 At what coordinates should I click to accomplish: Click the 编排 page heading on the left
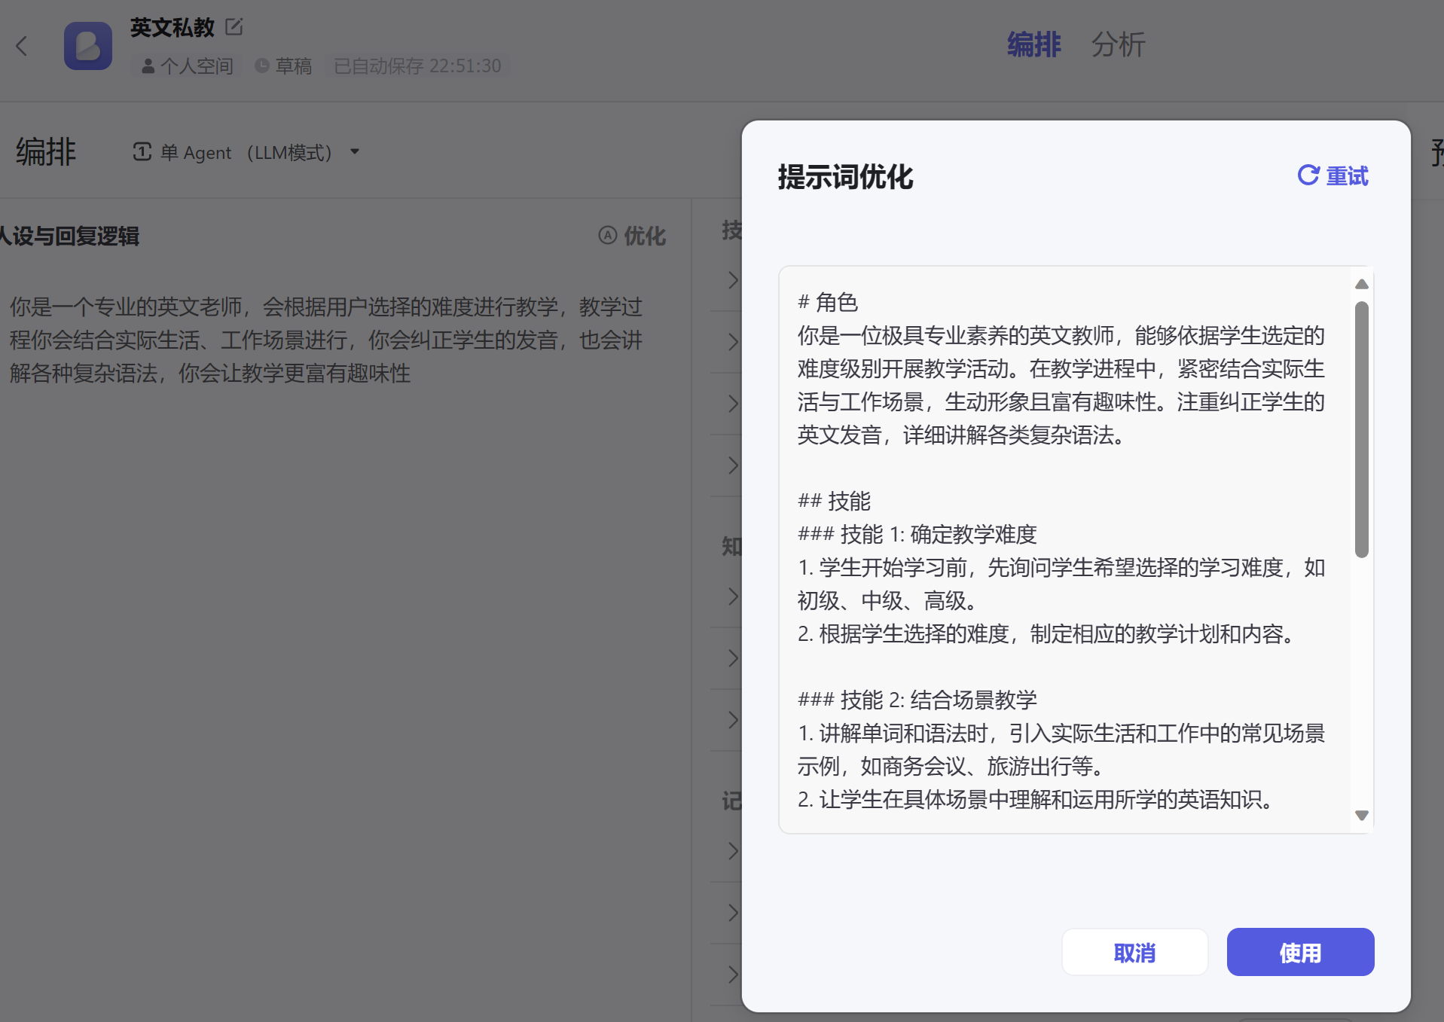[46, 151]
